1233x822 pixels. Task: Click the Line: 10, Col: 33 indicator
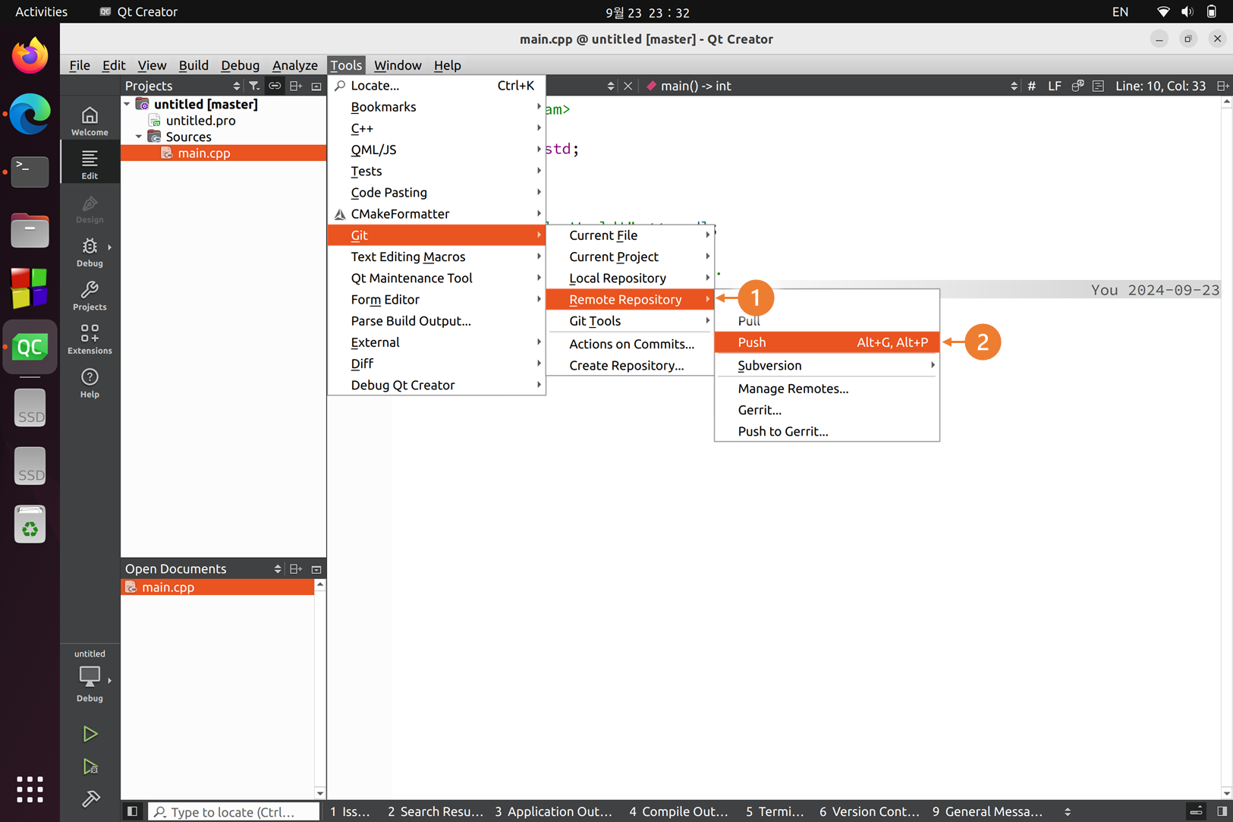pyautogui.click(x=1160, y=86)
